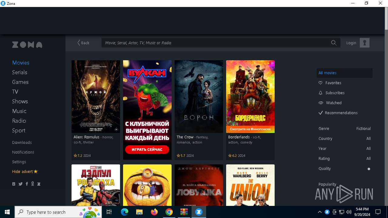Open the Year filter dropdown
Screen dimensions: 388x218
pyautogui.click(x=345, y=148)
